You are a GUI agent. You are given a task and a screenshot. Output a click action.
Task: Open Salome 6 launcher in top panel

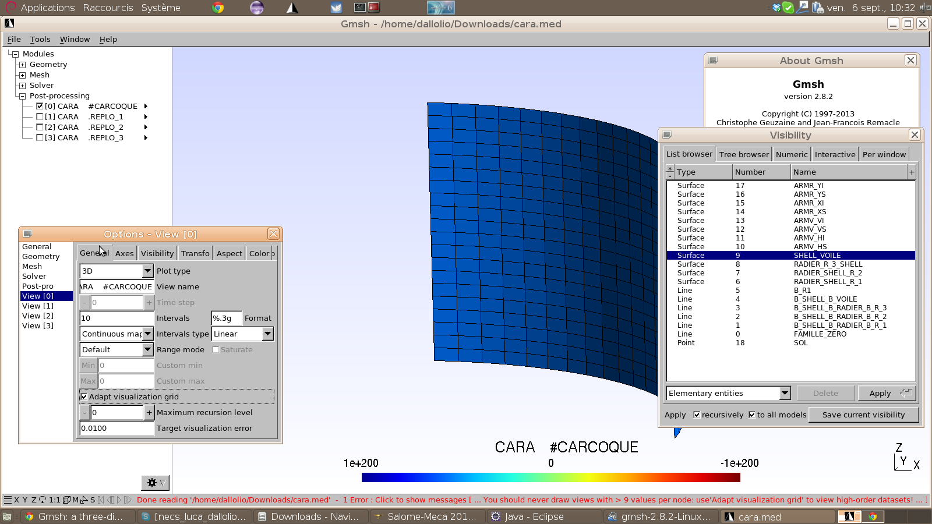(440, 8)
